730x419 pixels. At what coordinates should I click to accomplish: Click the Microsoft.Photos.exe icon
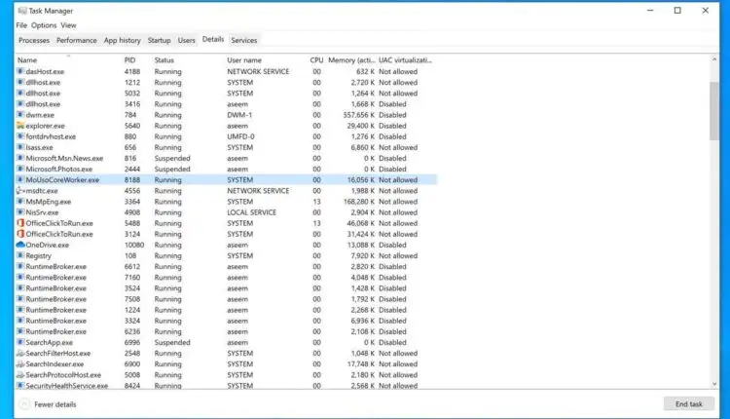pyautogui.click(x=20, y=169)
